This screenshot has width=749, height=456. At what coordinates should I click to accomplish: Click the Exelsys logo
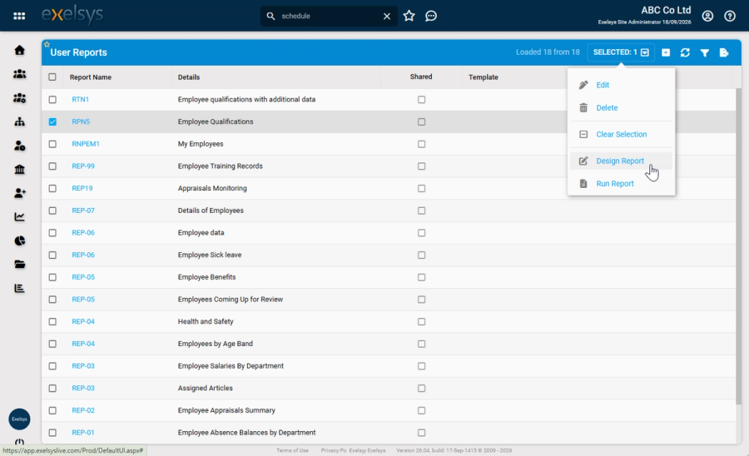(x=72, y=15)
